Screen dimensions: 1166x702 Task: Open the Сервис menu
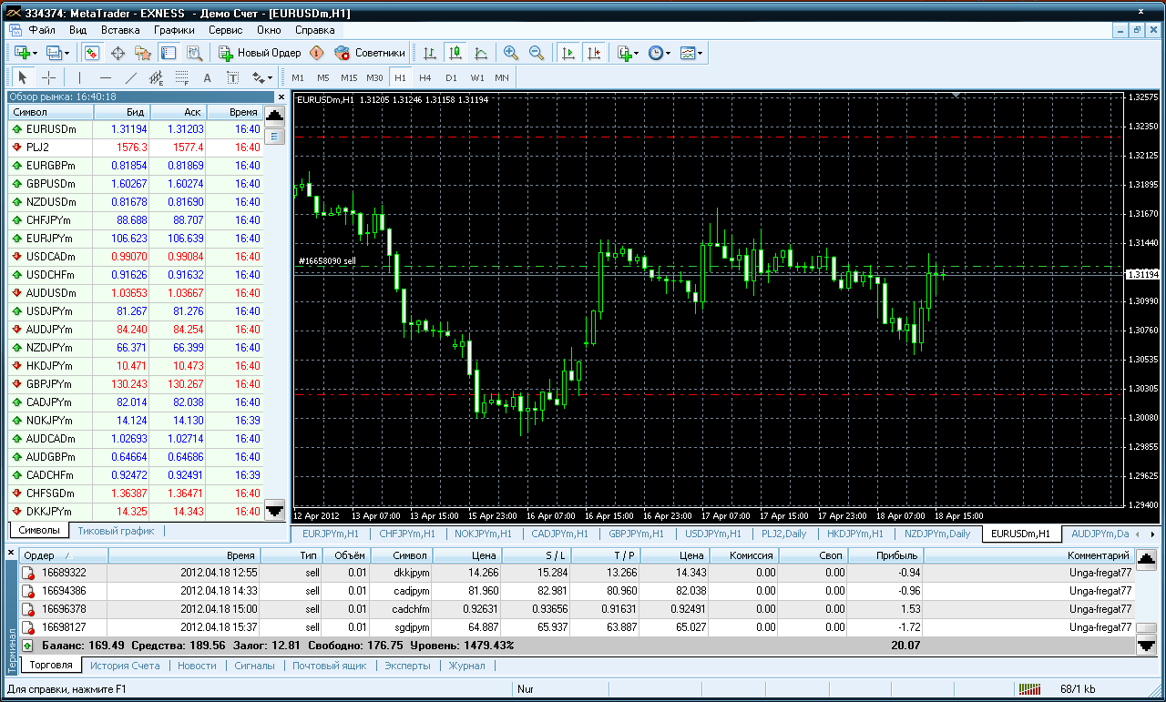(x=225, y=29)
